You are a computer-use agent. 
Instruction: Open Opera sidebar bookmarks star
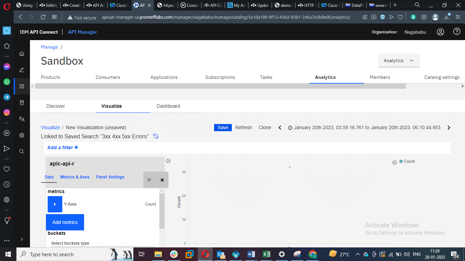pyautogui.click(x=6, y=46)
